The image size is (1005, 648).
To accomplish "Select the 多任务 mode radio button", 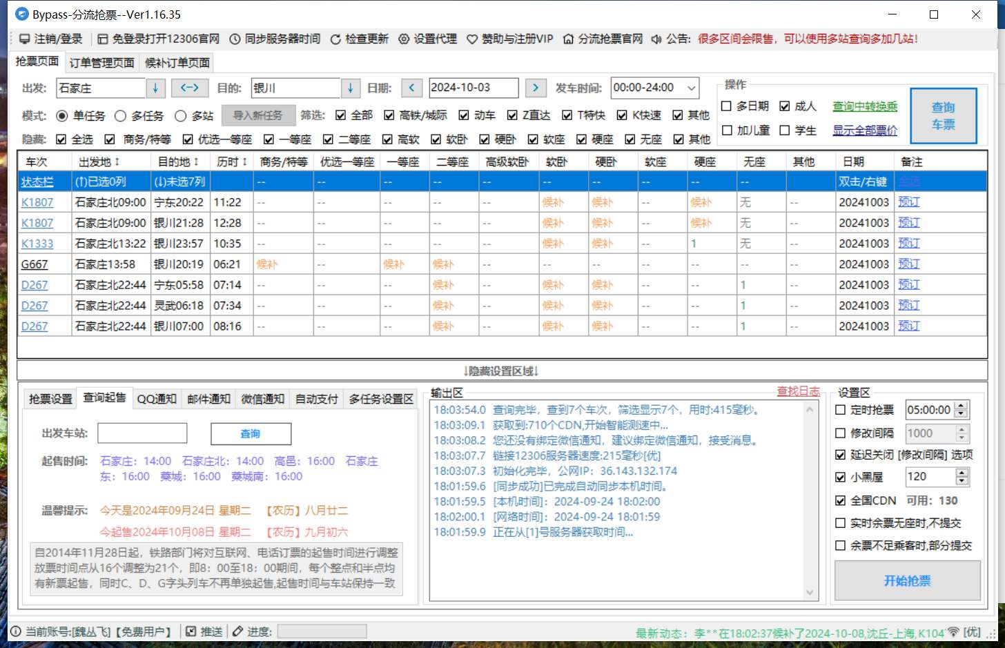I will click(121, 116).
